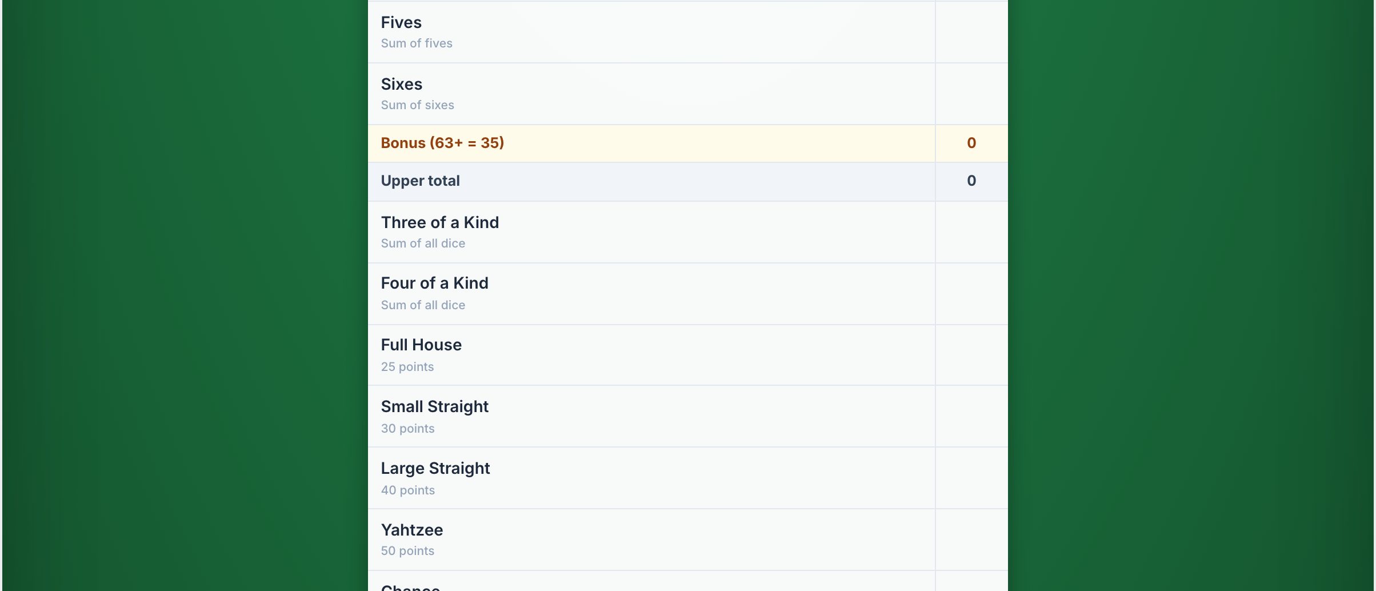This screenshot has width=1376, height=591.
Task: Click the Upper total score value
Action: click(x=971, y=181)
